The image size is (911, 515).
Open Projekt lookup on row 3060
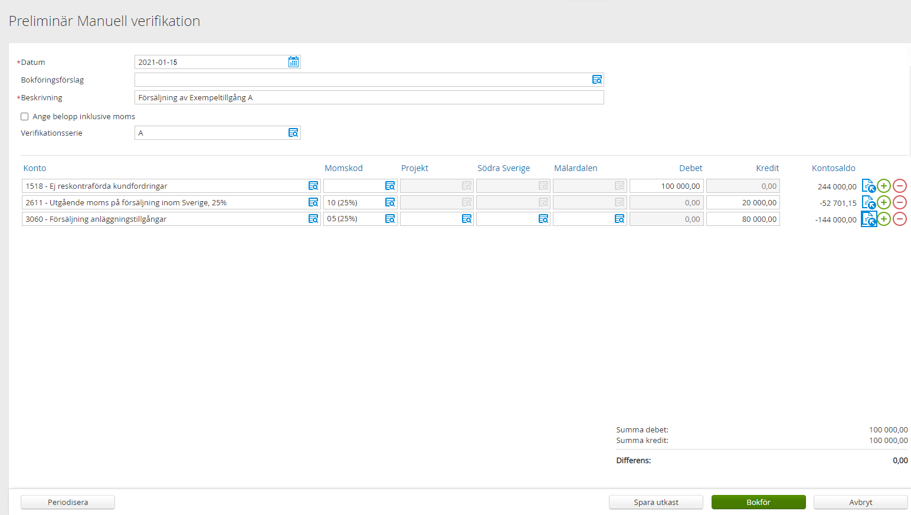click(x=466, y=219)
